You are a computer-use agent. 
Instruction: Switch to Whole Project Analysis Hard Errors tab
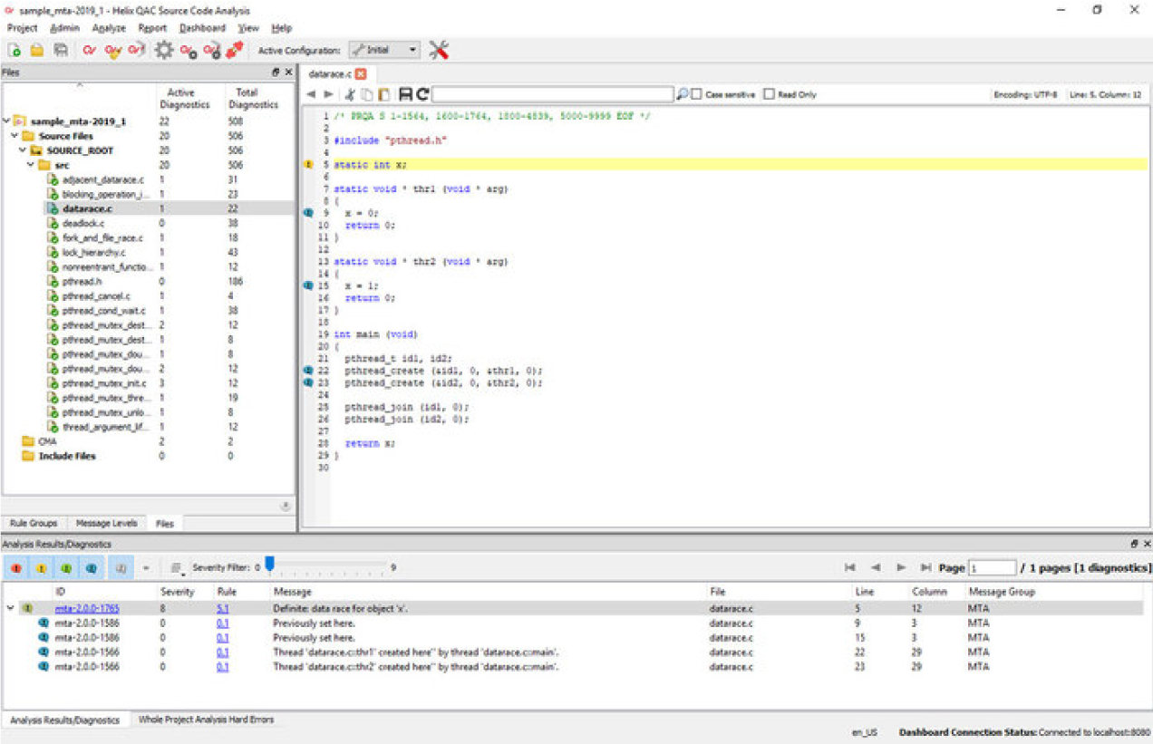coord(206,720)
